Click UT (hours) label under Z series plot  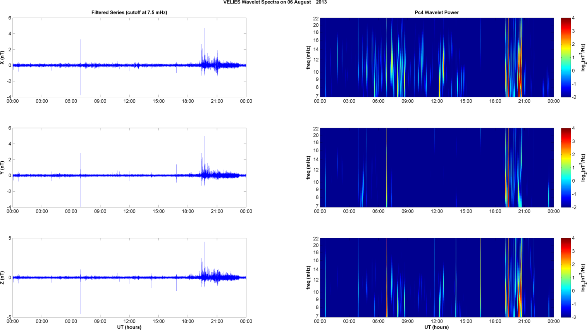129,327
